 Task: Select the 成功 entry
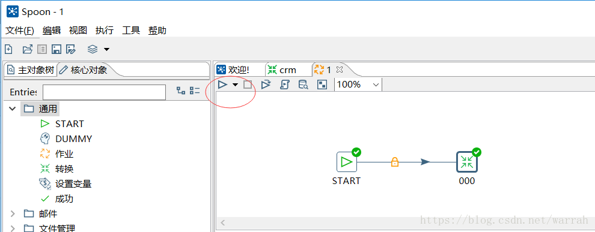pyautogui.click(x=56, y=198)
